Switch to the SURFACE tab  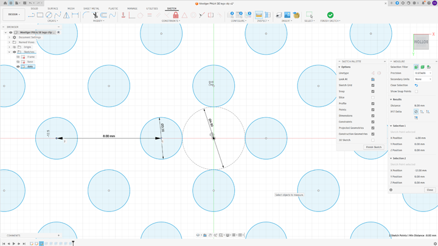point(52,9)
